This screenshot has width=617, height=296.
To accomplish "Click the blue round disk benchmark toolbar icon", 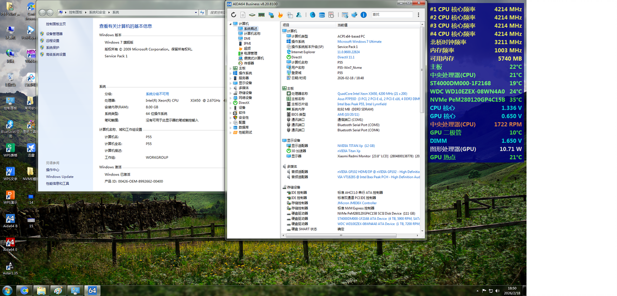I will pos(313,15).
